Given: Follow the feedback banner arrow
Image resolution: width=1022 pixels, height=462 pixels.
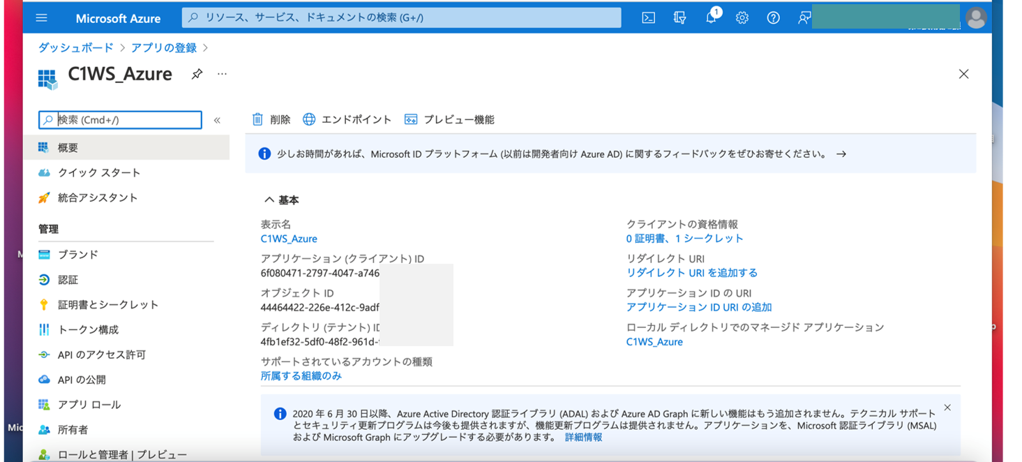Looking at the screenshot, I should point(841,154).
